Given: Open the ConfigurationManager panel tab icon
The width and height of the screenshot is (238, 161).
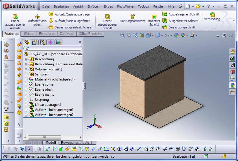Looking at the screenshot, I should point(43,42).
